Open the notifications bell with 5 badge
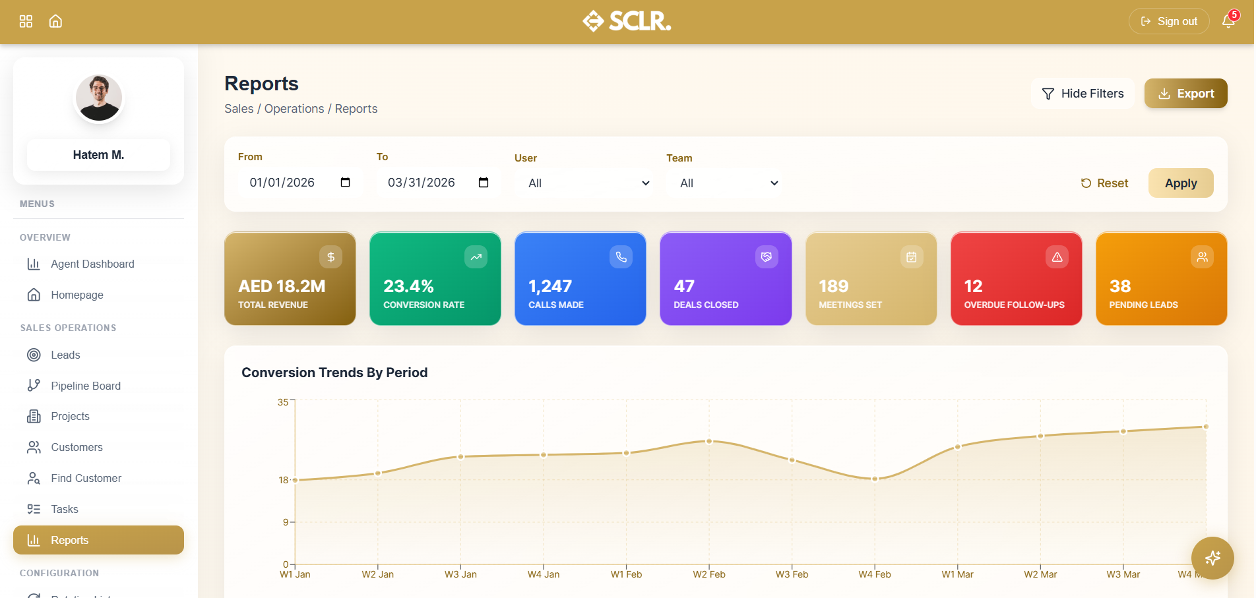The height and width of the screenshot is (598, 1256). (x=1228, y=20)
